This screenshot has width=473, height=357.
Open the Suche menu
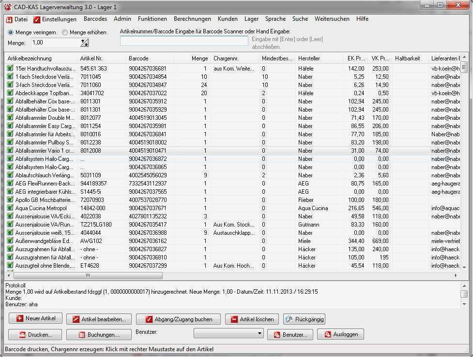(300, 19)
